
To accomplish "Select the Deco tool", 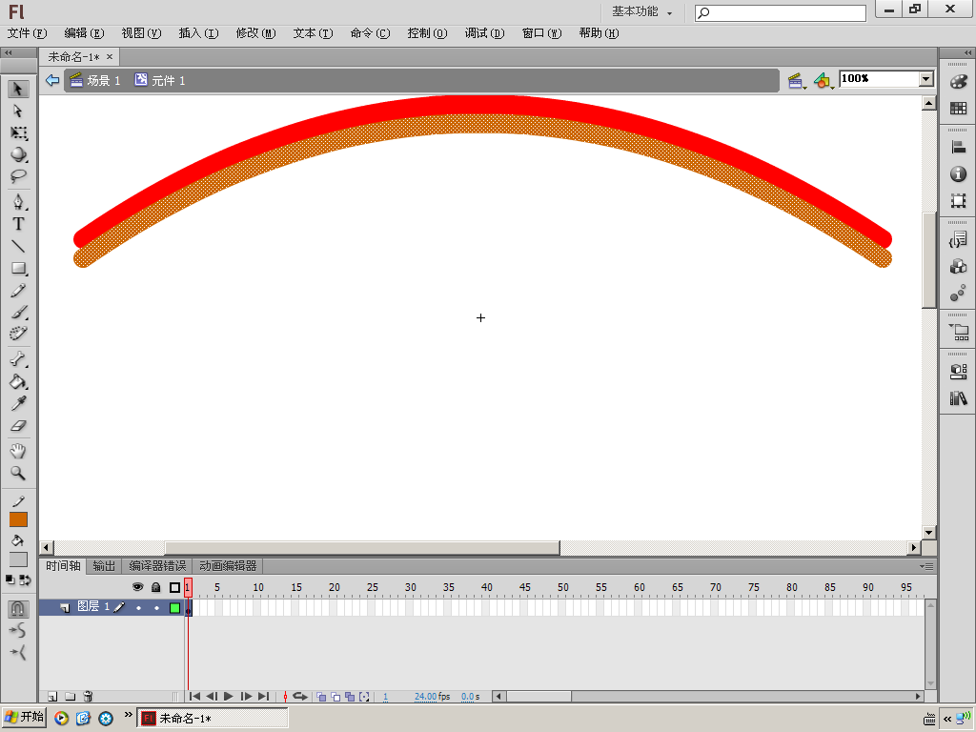I will click(18, 335).
